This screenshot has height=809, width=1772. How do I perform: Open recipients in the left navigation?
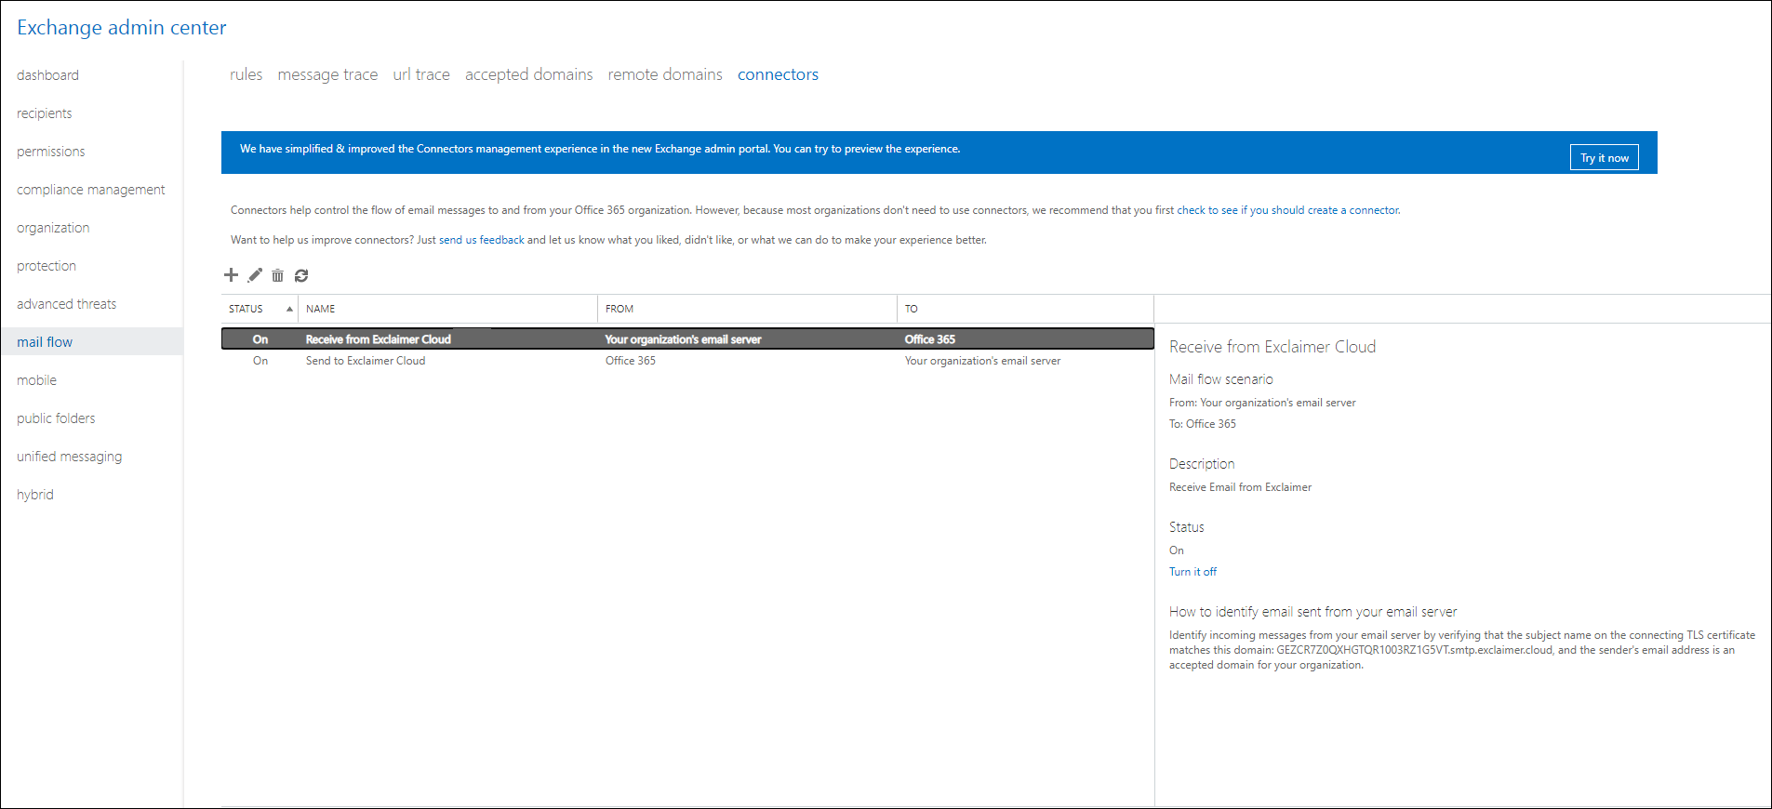[x=45, y=113]
